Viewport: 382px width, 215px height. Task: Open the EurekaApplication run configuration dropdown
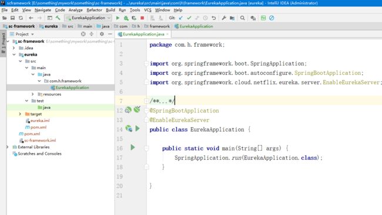click(88, 18)
